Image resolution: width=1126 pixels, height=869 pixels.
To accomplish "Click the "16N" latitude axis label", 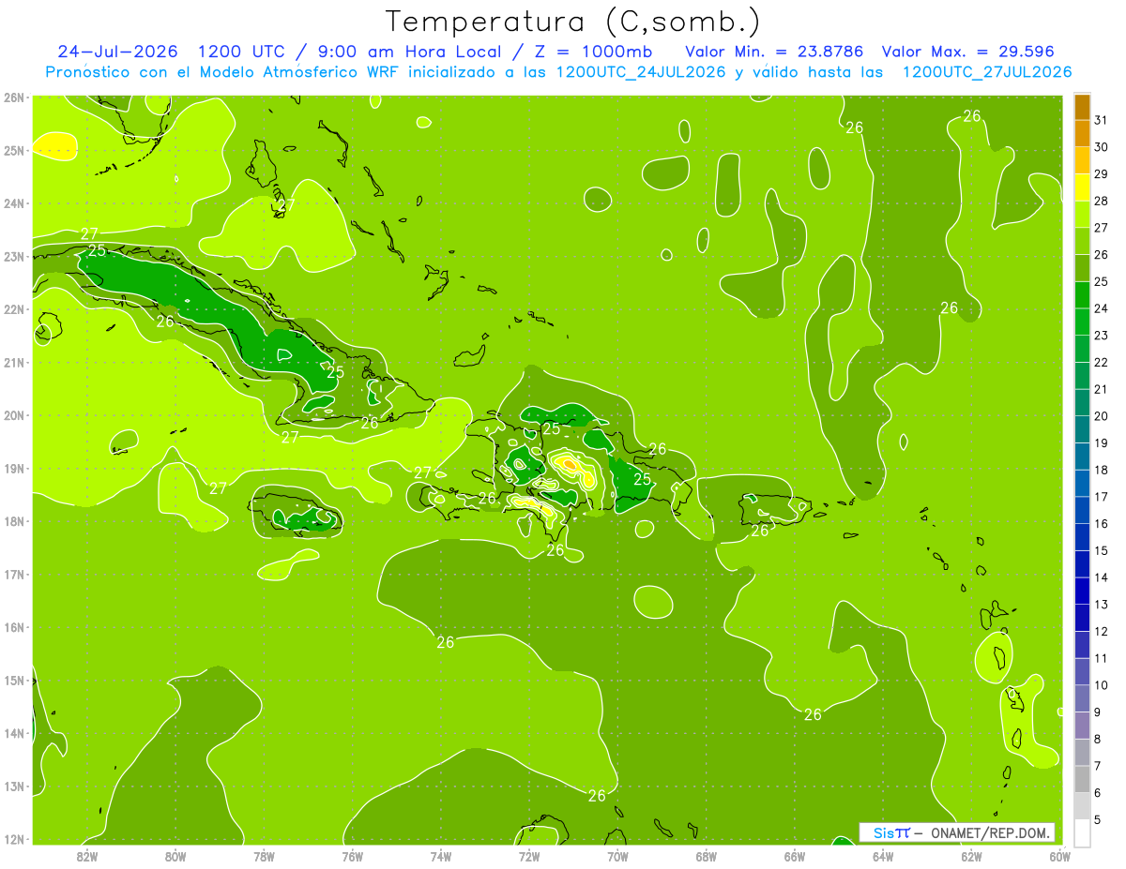I will pyautogui.click(x=13, y=627).
